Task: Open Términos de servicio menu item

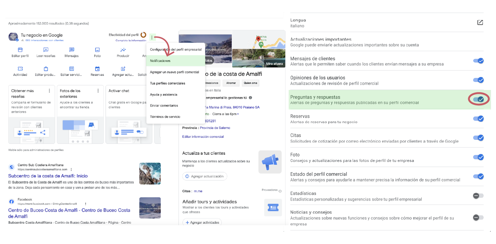Action: click(176, 117)
